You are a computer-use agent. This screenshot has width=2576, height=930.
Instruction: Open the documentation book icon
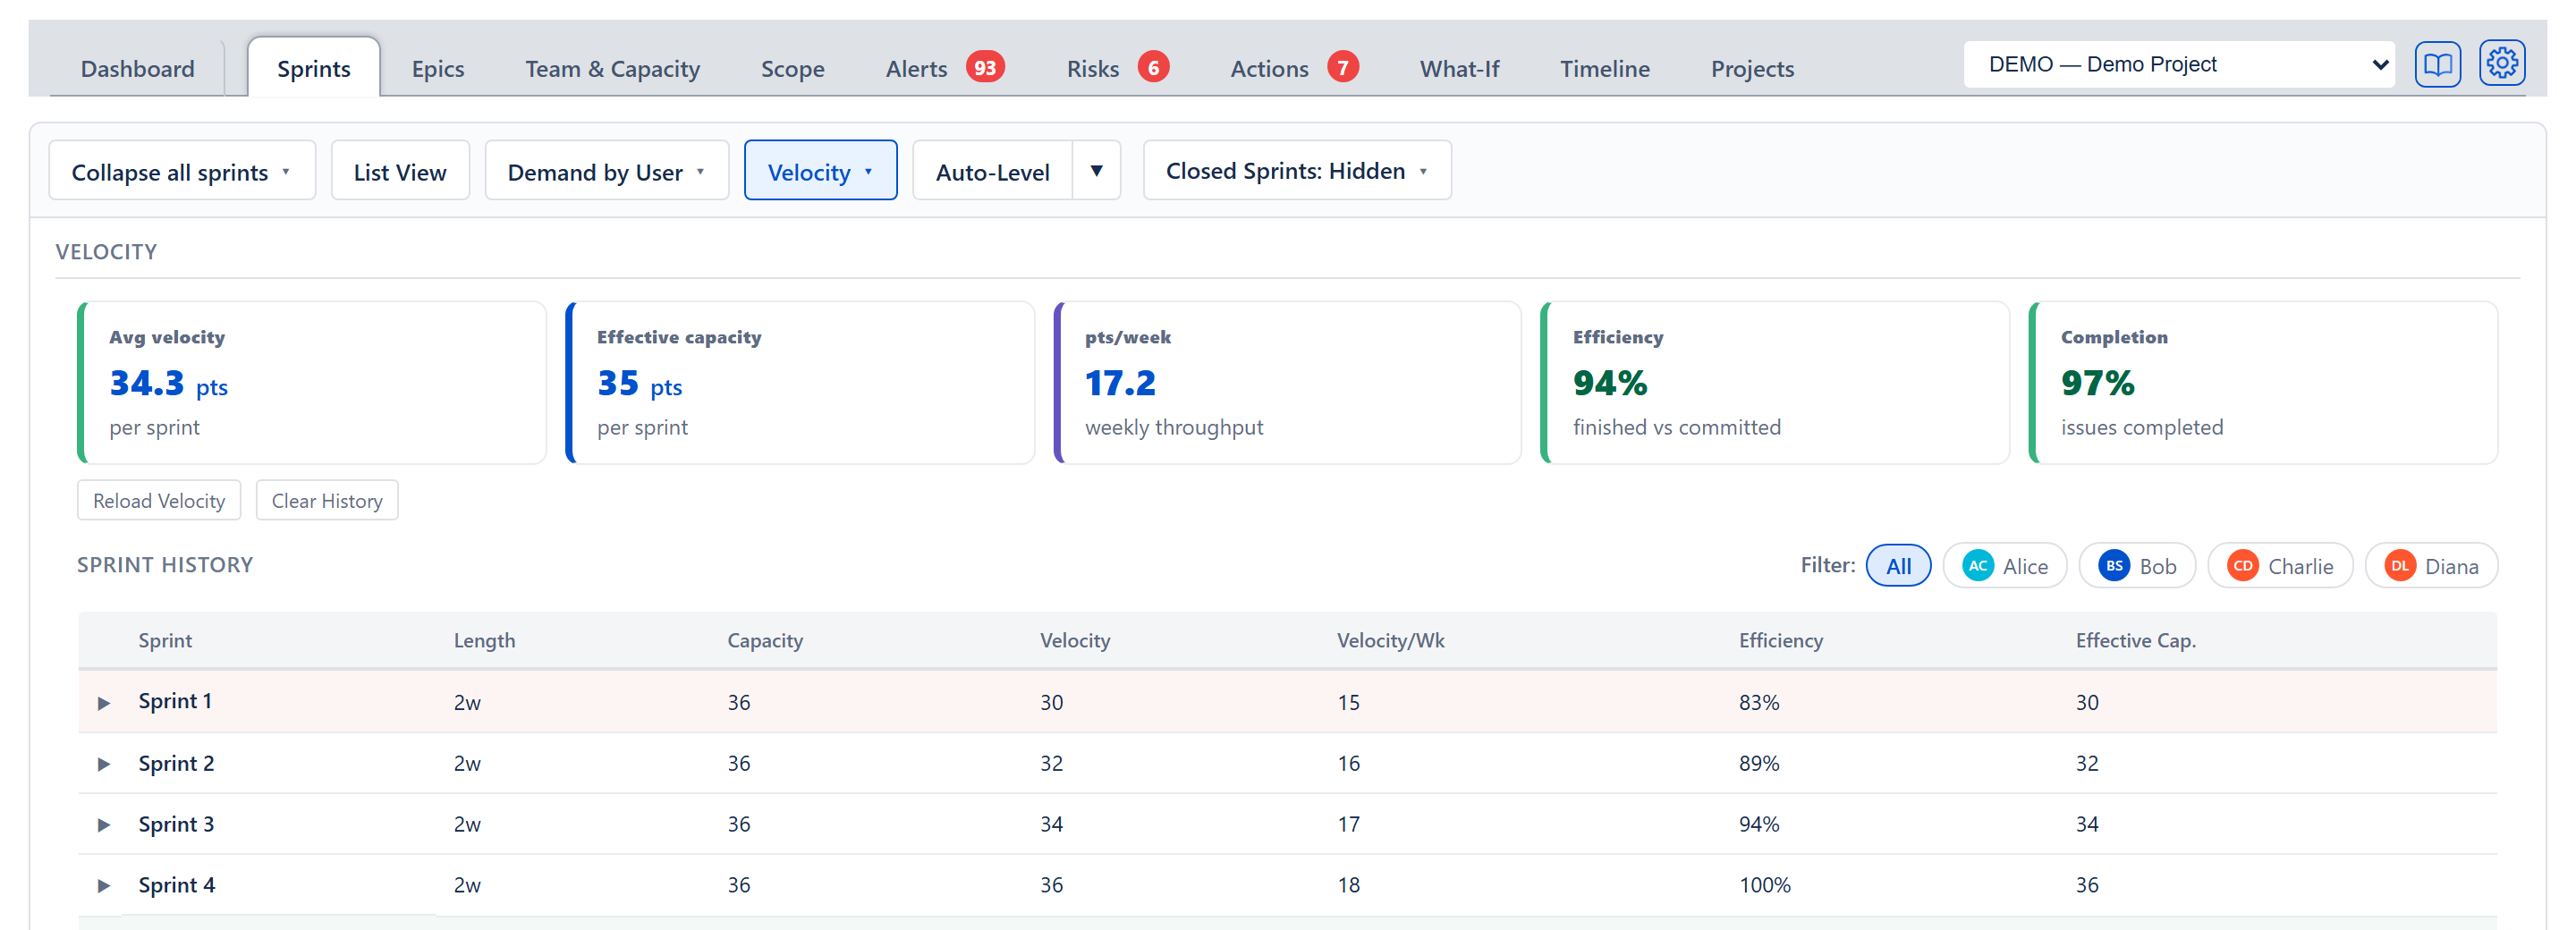pos(2437,65)
